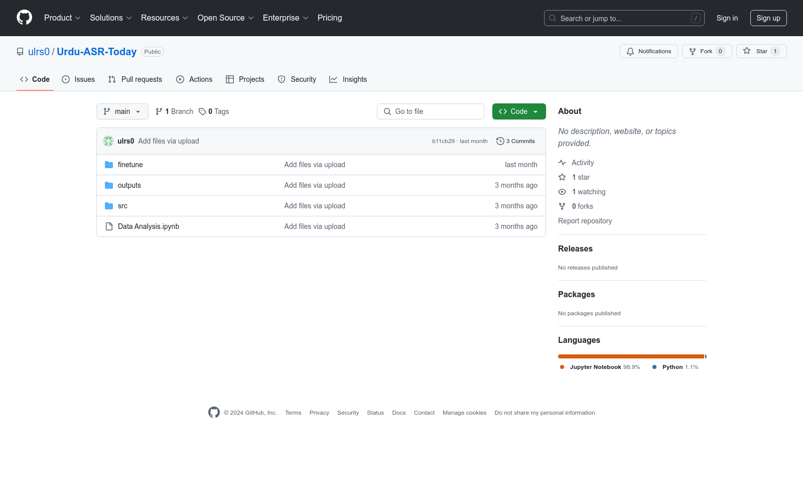
Task: Click the Activity pulse icon
Action: pos(562,163)
